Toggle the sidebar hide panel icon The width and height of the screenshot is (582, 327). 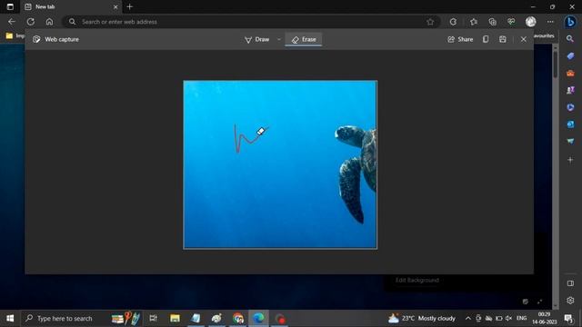tap(570, 283)
